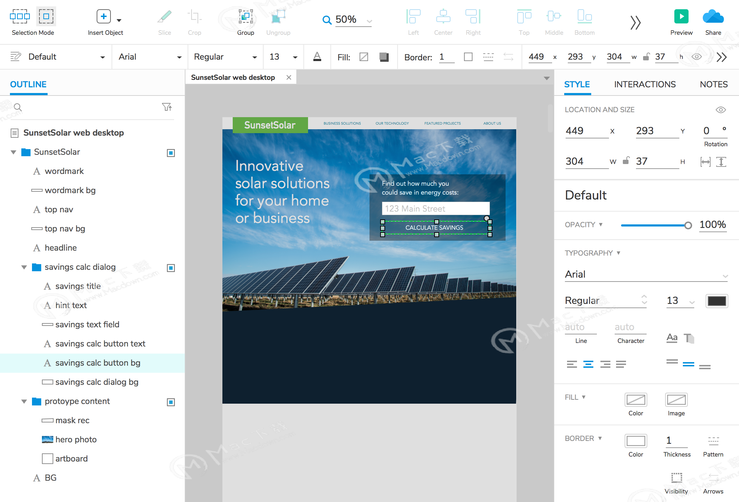The width and height of the screenshot is (739, 502).
Task: Click the Fill Image button
Action: point(676,400)
